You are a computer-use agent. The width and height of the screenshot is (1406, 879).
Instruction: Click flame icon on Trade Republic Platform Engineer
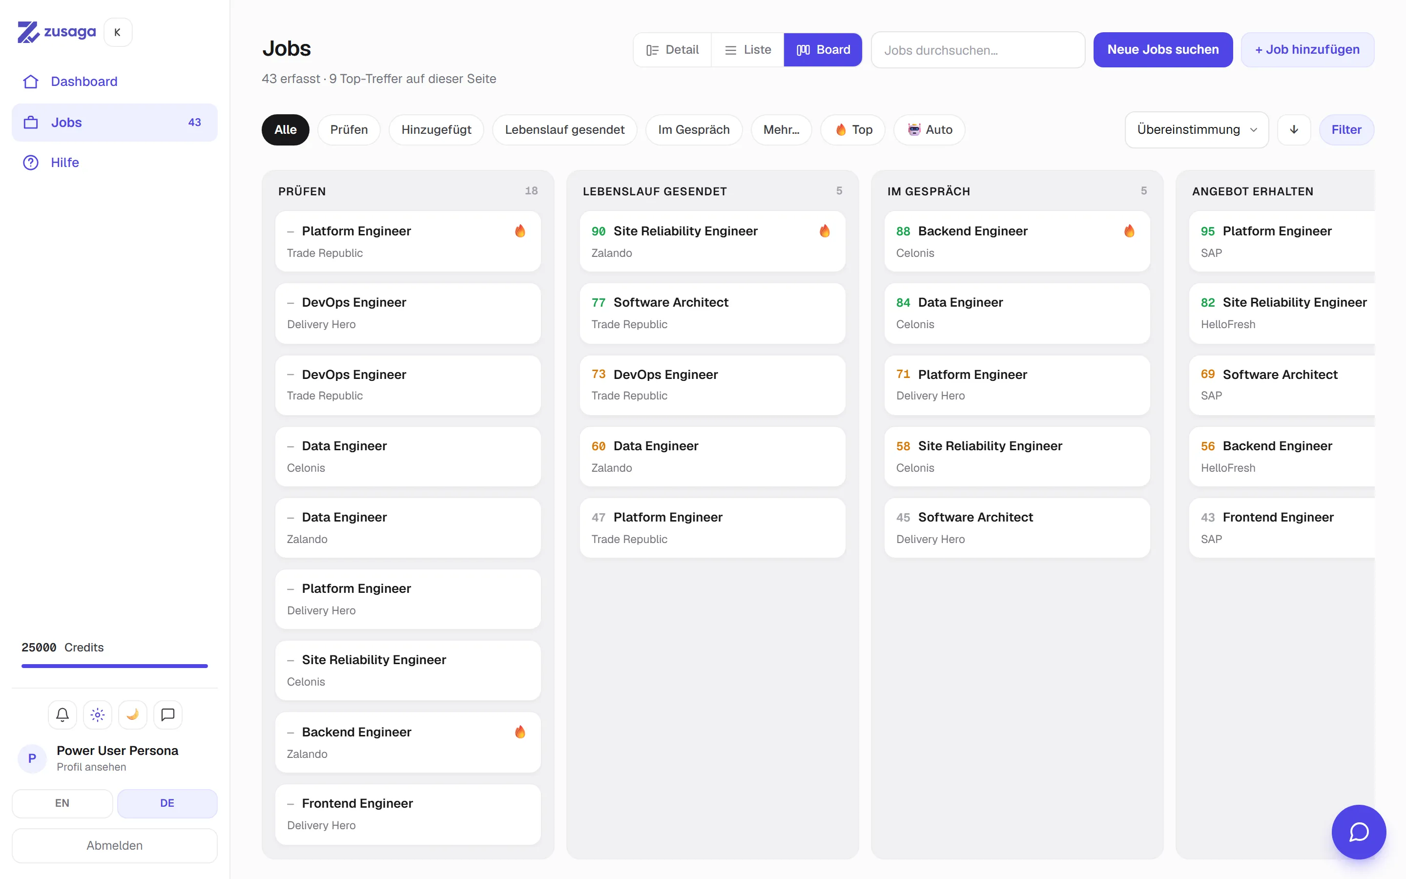click(520, 231)
